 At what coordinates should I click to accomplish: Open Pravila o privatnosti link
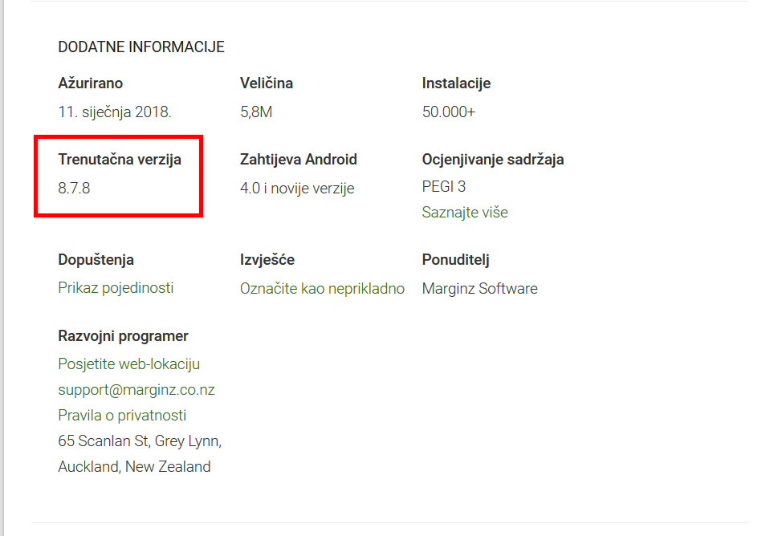click(122, 416)
